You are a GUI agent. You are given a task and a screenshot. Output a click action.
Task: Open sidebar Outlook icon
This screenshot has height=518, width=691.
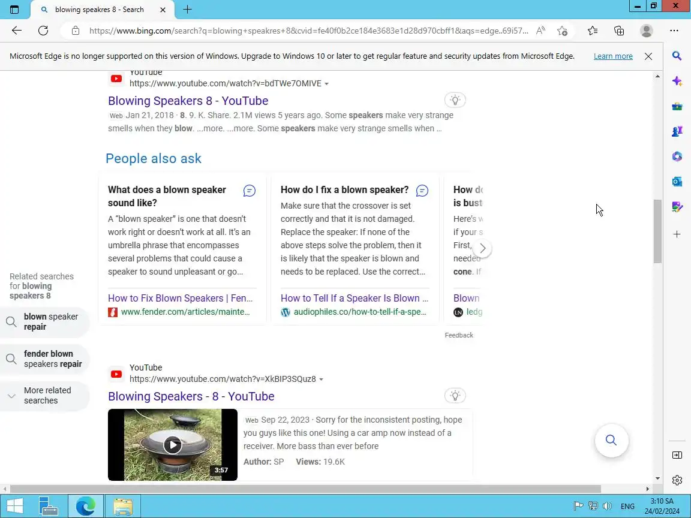pos(677,182)
